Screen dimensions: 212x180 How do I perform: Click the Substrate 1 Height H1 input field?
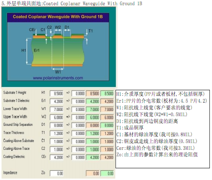[56, 93]
